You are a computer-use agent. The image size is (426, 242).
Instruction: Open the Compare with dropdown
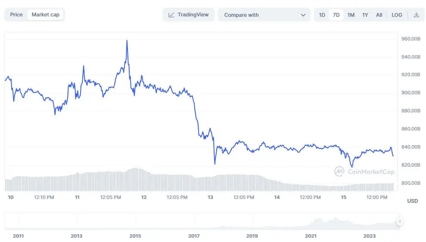[264, 15]
